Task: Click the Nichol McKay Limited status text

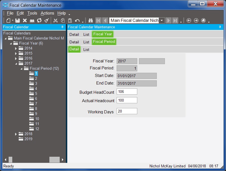Action: (167, 166)
